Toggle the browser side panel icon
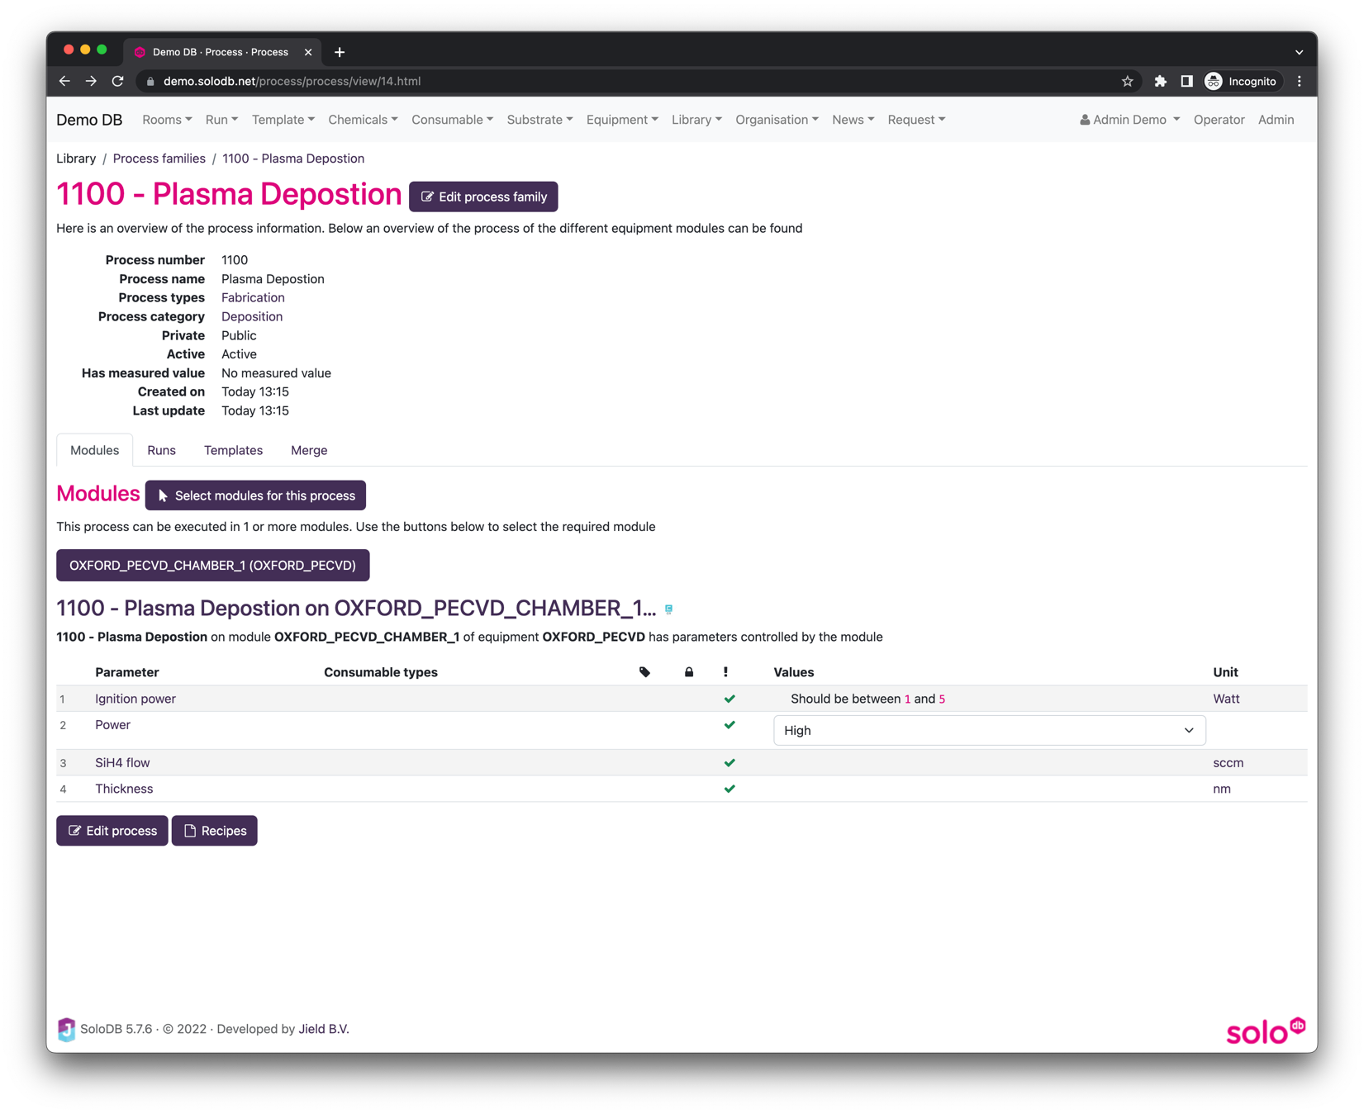The width and height of the screenshot is (1364, 1114). (1186, 81)
